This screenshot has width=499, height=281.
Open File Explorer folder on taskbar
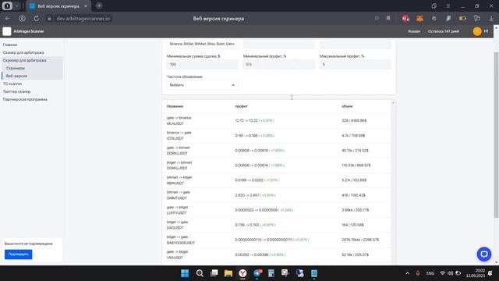coord(228,273)
